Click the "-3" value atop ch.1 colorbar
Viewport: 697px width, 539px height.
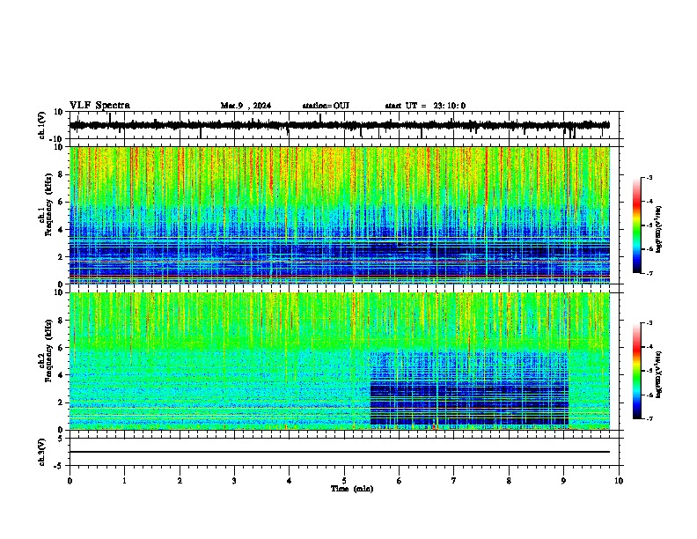pyautogui.click(x=649, y=177)
